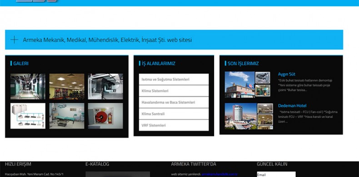Click the SON İŞLERİMİZ heading

coord(243,63)
